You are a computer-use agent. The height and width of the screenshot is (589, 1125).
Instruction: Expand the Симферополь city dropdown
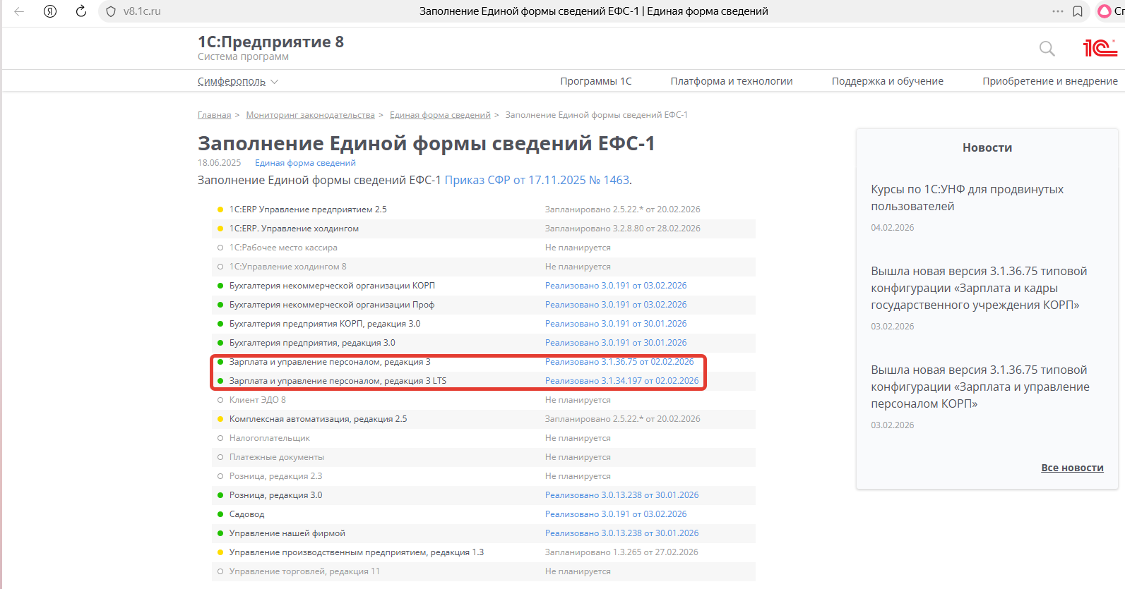[237, 82]
